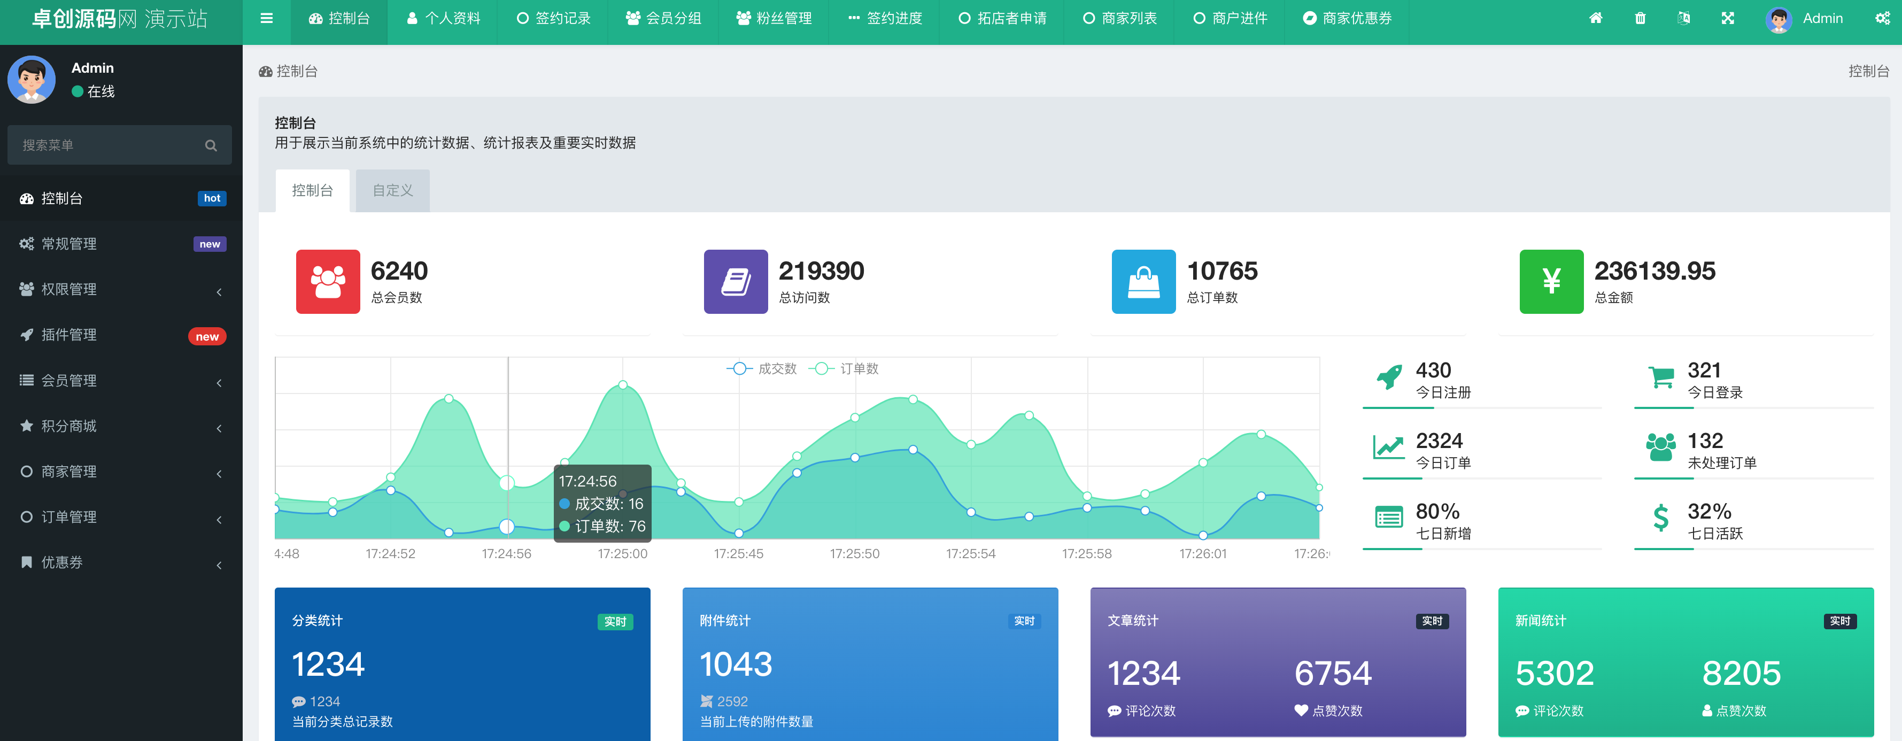Screen dimensions: 1902x741
Task: Click the 搜索菜单 search input field
Action: tap(120, 145)
